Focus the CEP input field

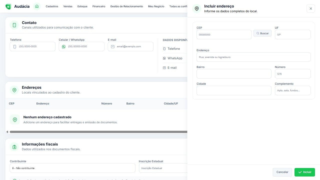(224, 34)
